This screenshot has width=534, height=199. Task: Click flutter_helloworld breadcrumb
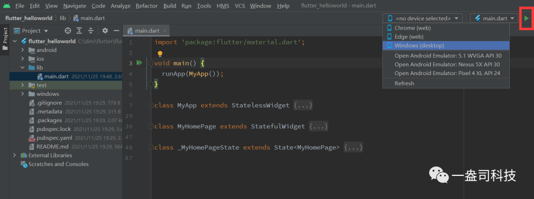click(29, 18)
